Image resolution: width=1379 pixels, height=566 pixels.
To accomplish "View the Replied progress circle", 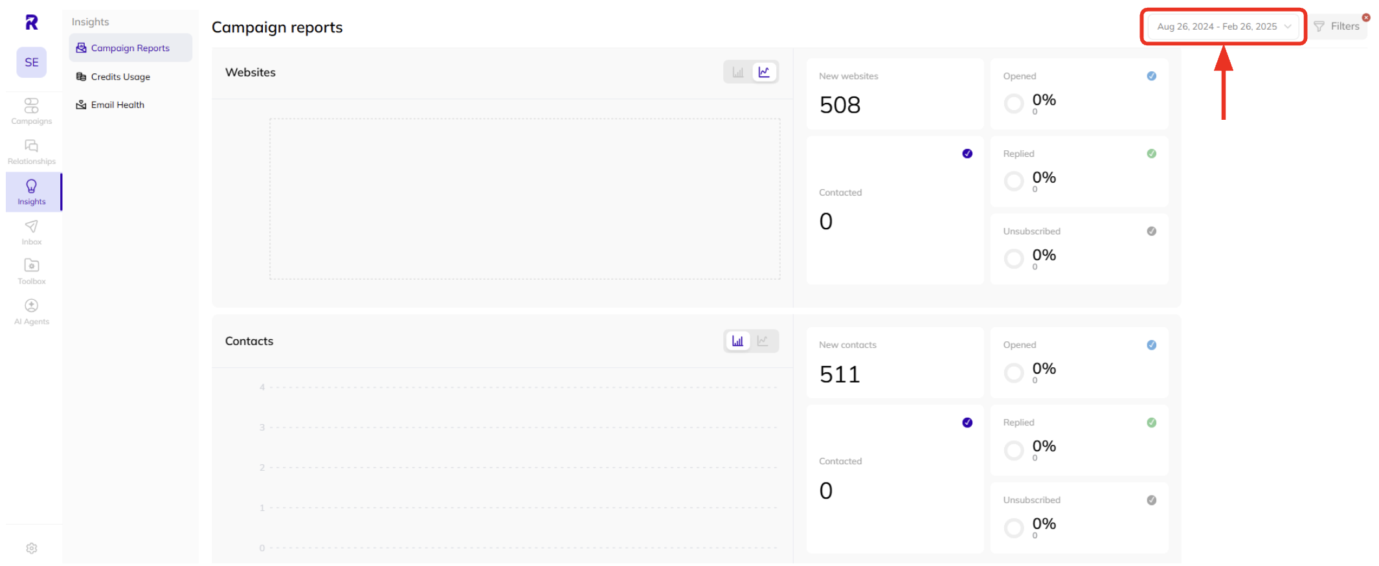I will (1015, 180).
